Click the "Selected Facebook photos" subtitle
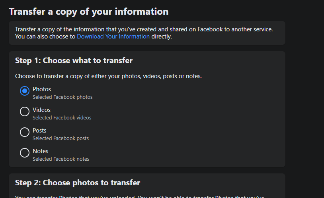This screenshot has height=198, width=324. 62,97
